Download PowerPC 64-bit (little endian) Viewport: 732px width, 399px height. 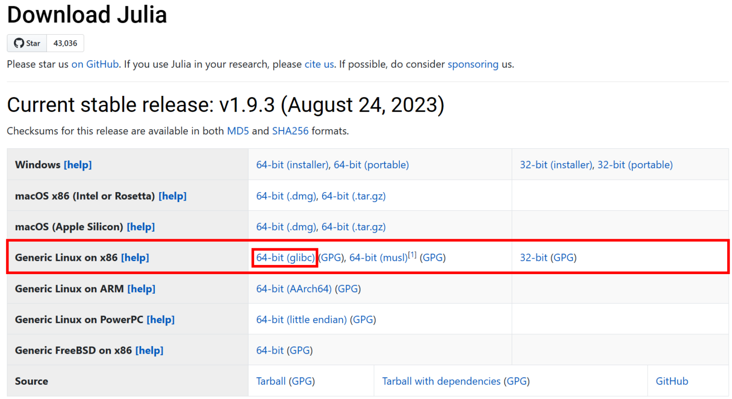click(x=302, y=320)
